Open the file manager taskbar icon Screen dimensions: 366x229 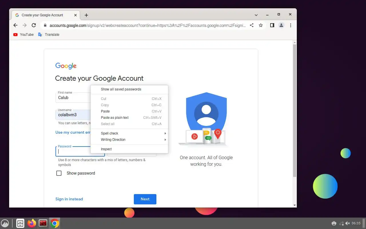pyautogui.click(x=20, y=223)
